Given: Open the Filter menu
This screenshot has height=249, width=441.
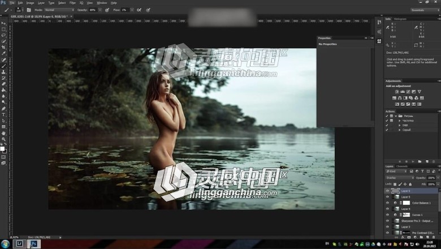Looking at the screenshot, I should pyautogui.click(x=72, y=3).
